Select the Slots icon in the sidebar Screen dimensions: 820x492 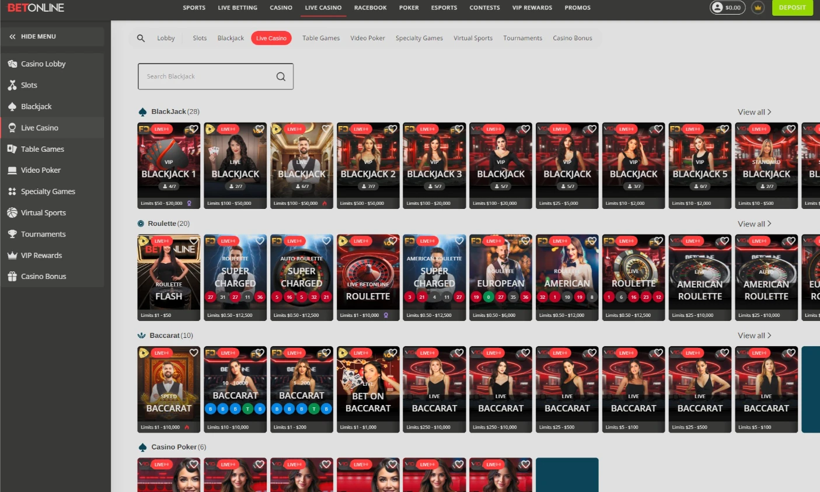[13, 85]
